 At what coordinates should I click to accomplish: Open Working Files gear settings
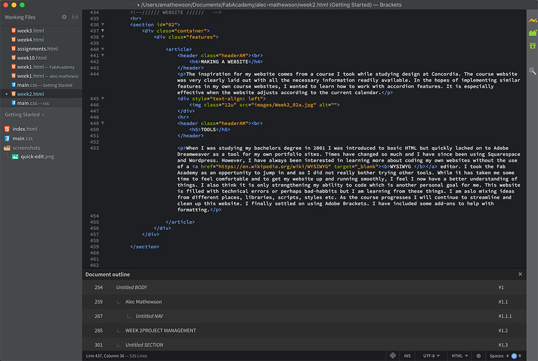tap(64, 17)
